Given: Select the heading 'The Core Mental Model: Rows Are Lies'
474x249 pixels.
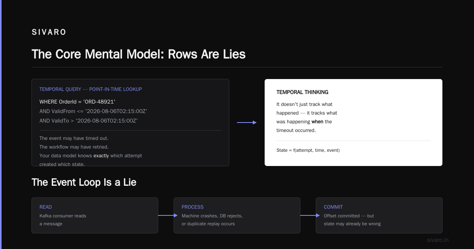Looking at the screenshot, I should tap(139, 54).
